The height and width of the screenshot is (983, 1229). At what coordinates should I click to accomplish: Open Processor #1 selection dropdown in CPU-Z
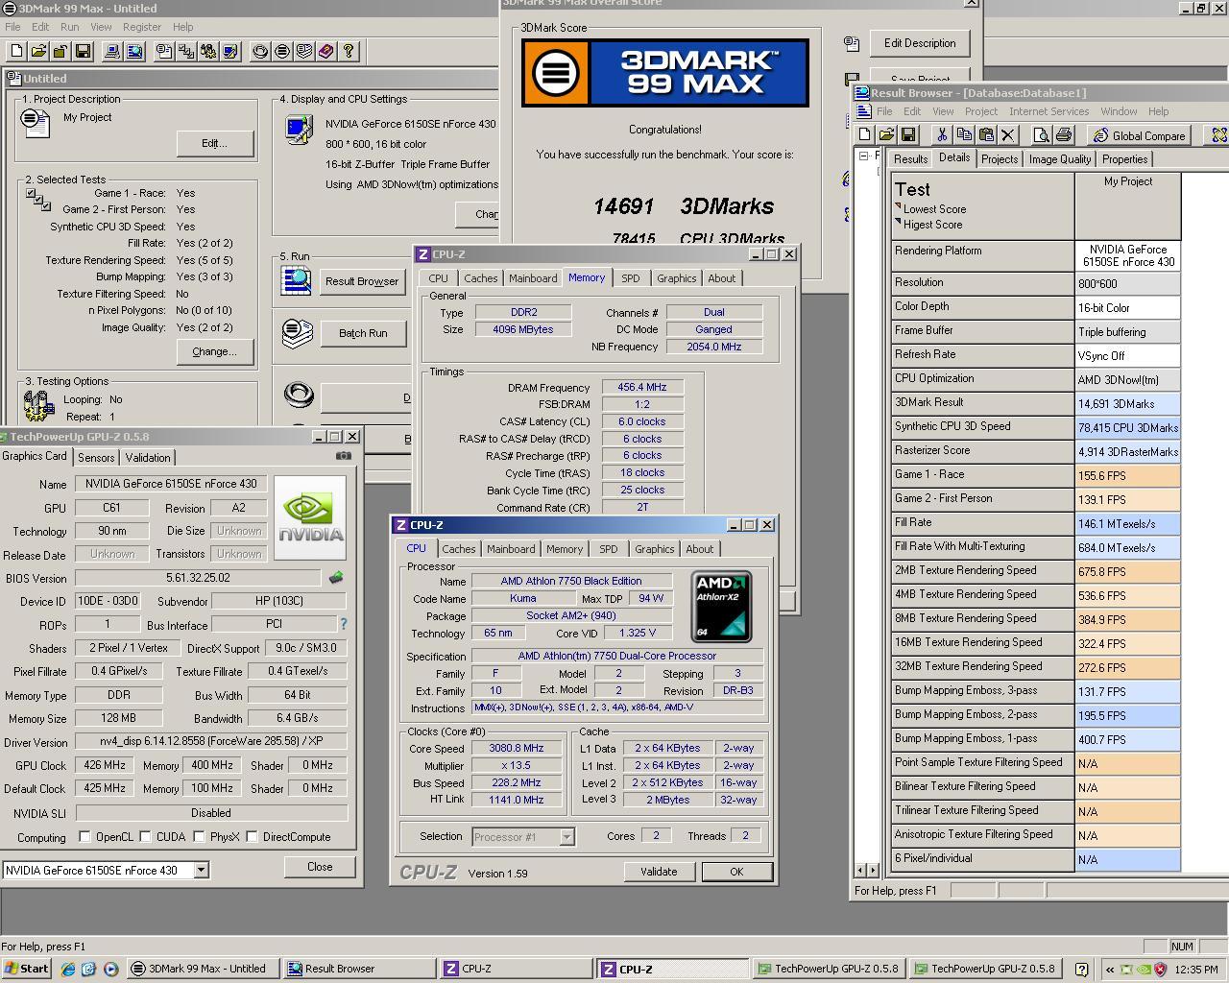click(566, 836)
